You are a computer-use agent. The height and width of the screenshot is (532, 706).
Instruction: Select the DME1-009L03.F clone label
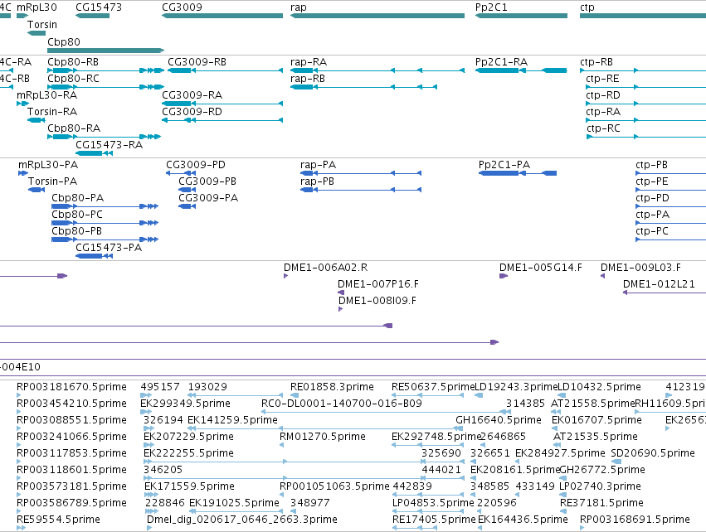coord(640,268)
